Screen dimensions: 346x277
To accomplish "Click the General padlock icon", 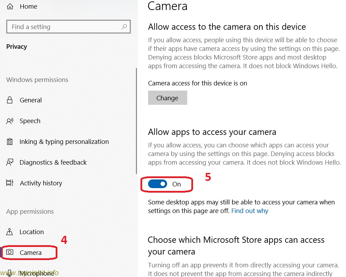I will (10, 100).
